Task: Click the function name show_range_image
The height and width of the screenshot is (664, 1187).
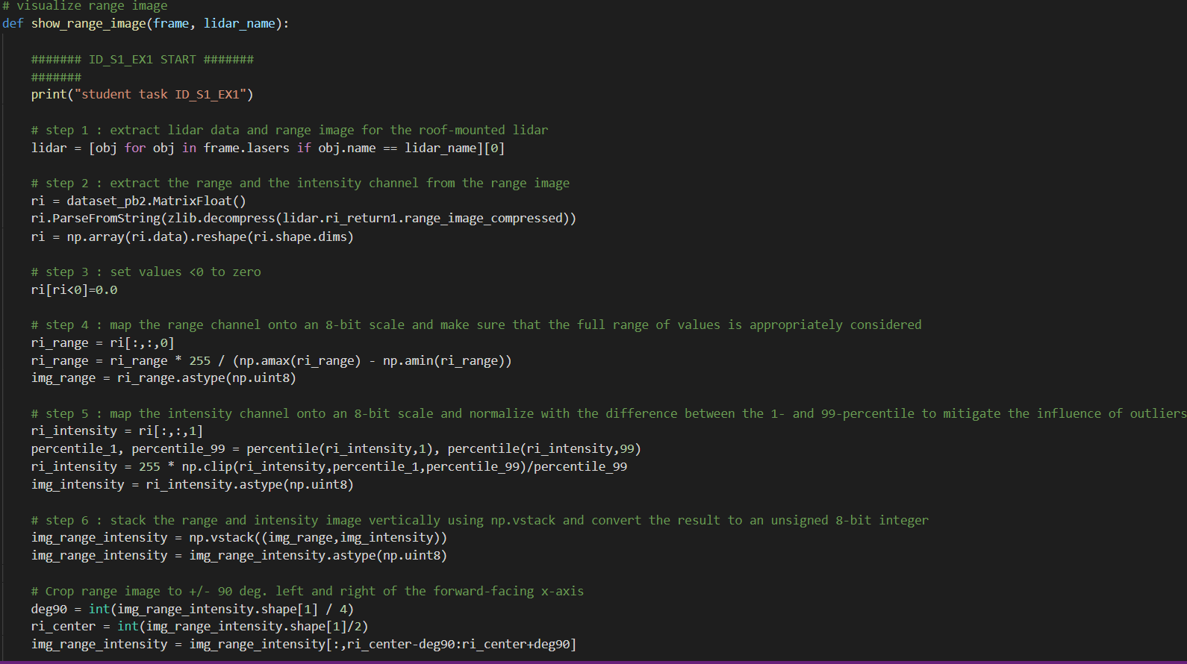Action: coord(89,24)
